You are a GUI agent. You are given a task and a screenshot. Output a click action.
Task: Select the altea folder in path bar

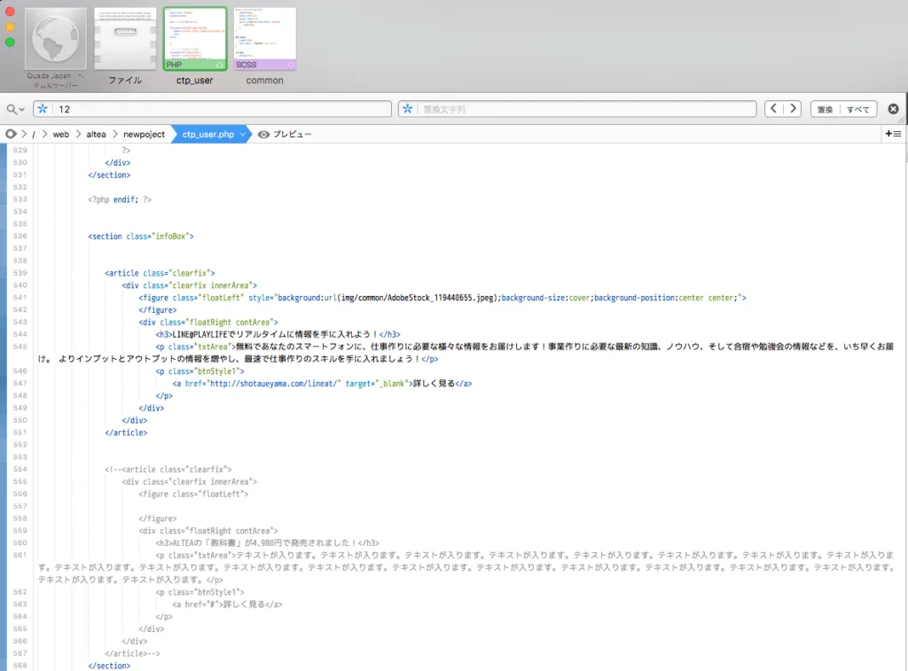click(96, 135)
